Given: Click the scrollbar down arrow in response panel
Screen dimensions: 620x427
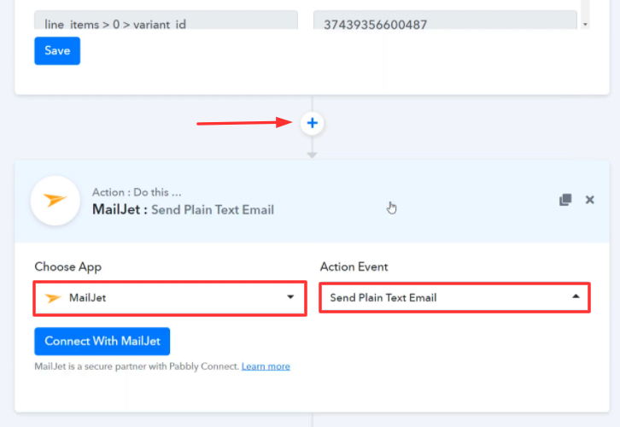Looking at the screenshot, I should (585, 25).
